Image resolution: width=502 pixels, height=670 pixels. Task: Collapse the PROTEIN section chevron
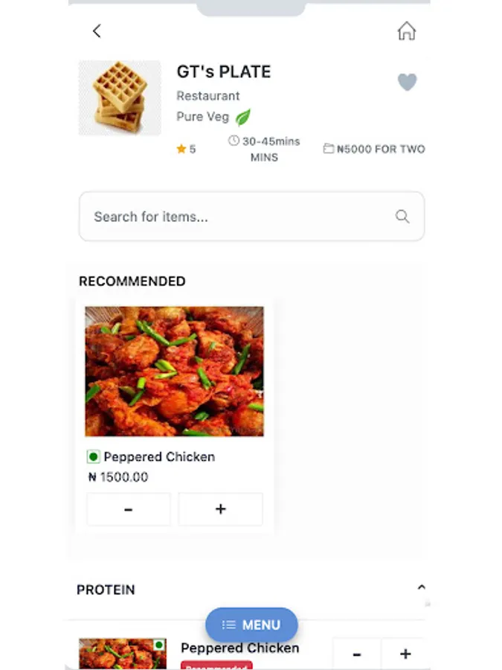pyautogui.click(x=421, y=587)
